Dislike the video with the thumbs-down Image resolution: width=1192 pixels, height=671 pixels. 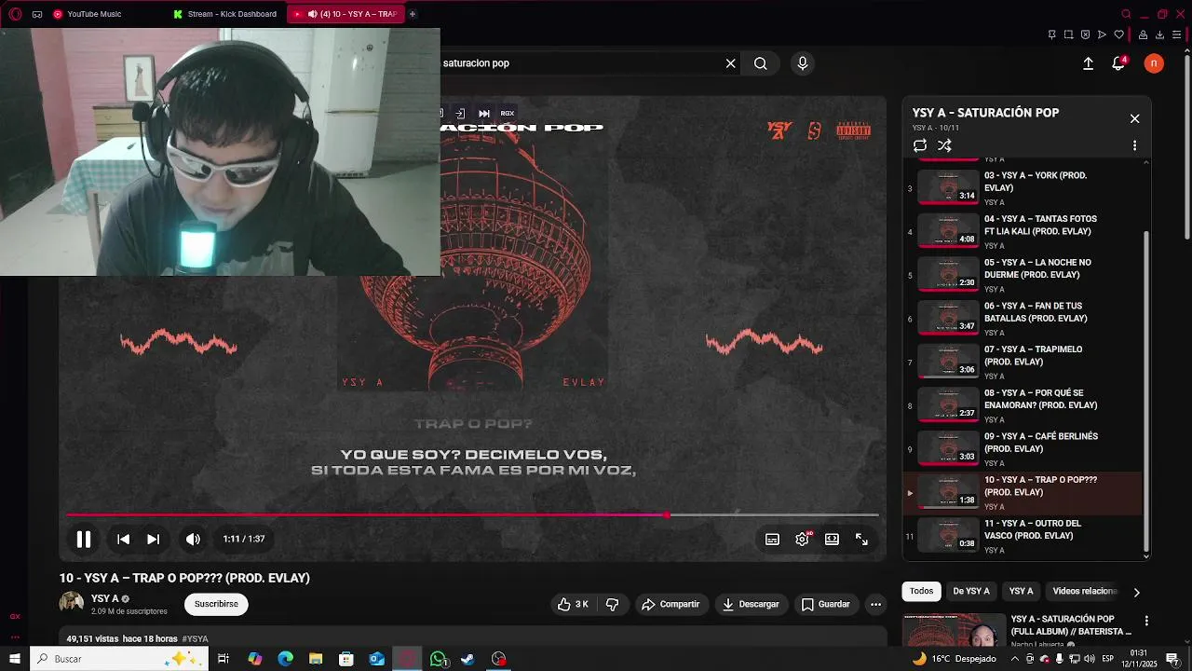click(612, 604)
